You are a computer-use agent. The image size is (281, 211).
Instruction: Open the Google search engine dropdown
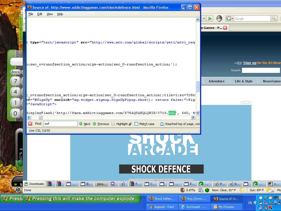(229, 19)
